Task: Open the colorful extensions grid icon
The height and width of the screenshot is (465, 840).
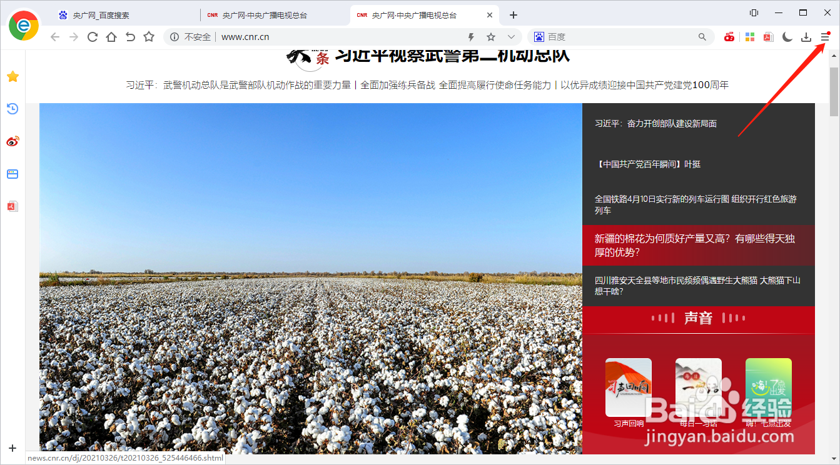Action: 749,37
